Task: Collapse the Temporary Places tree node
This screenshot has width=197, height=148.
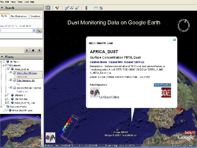Action: coord(1,107)
